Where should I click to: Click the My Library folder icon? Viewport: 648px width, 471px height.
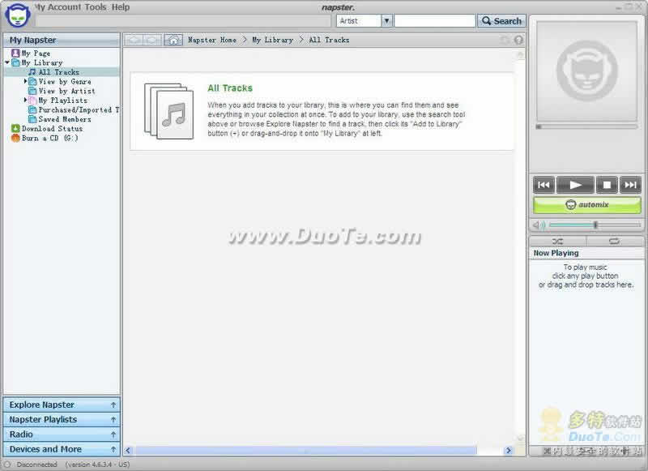[x=15, y=62]
